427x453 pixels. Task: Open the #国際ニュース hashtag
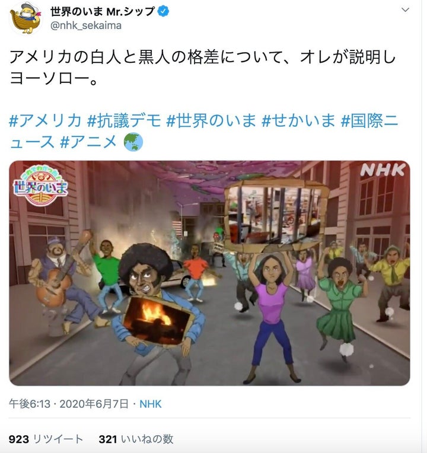click(203, 131)
